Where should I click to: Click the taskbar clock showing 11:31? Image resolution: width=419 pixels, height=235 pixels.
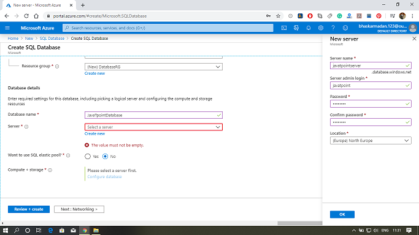[397, 231]
